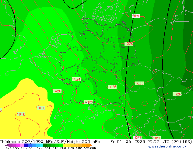193x149 pixels.
Task: Click the light pink legend swatch
Action: tap(22, 145)
